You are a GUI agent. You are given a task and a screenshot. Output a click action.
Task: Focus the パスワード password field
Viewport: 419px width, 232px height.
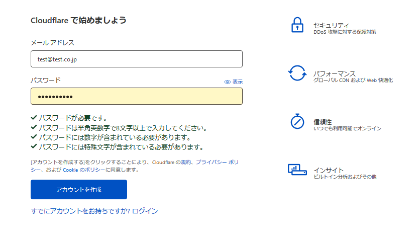[137, 96]
